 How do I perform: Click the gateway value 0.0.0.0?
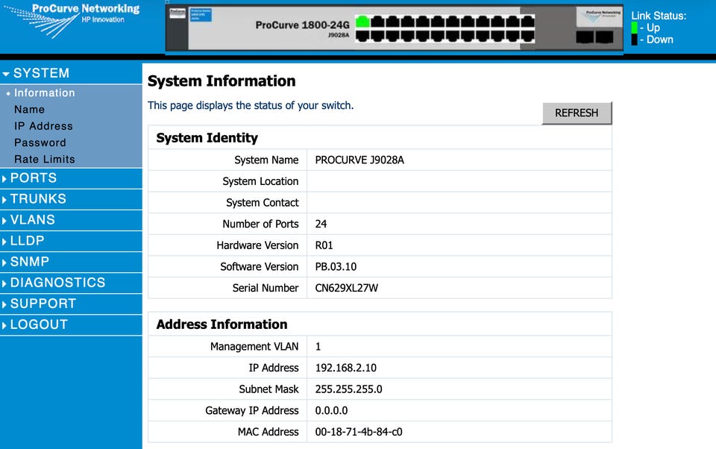click(x=331, y=411)
